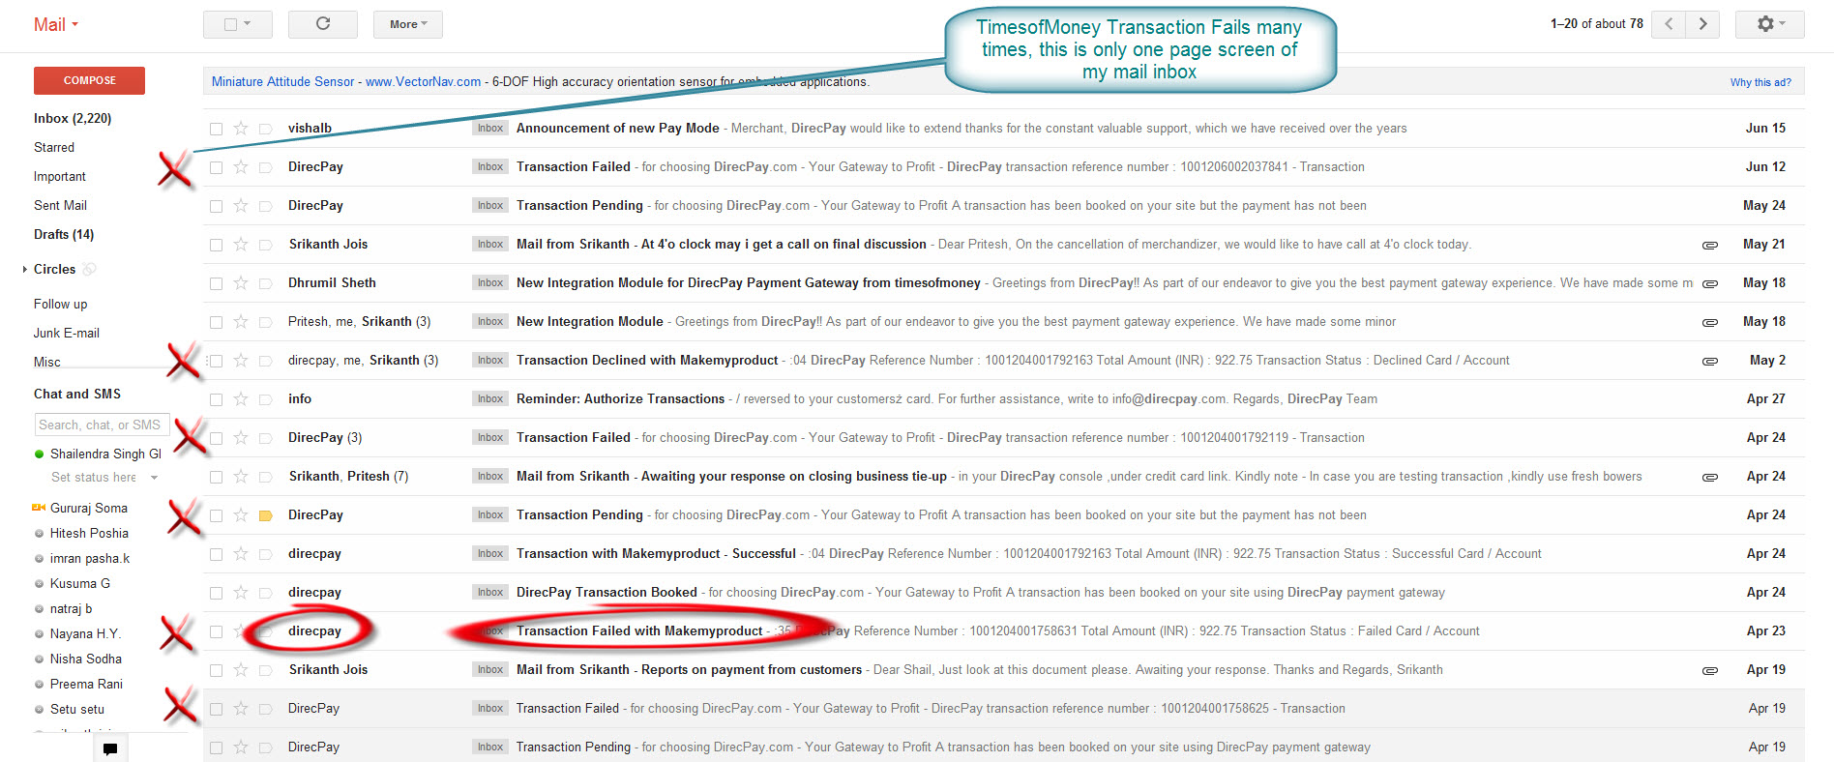Click Why this ad? link

pos(1760,82)
